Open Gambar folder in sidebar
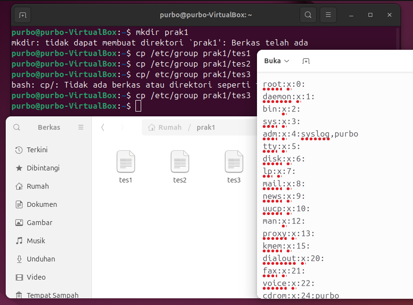The height and width of the screenshot is (305, 413). (x=49, y=223)
